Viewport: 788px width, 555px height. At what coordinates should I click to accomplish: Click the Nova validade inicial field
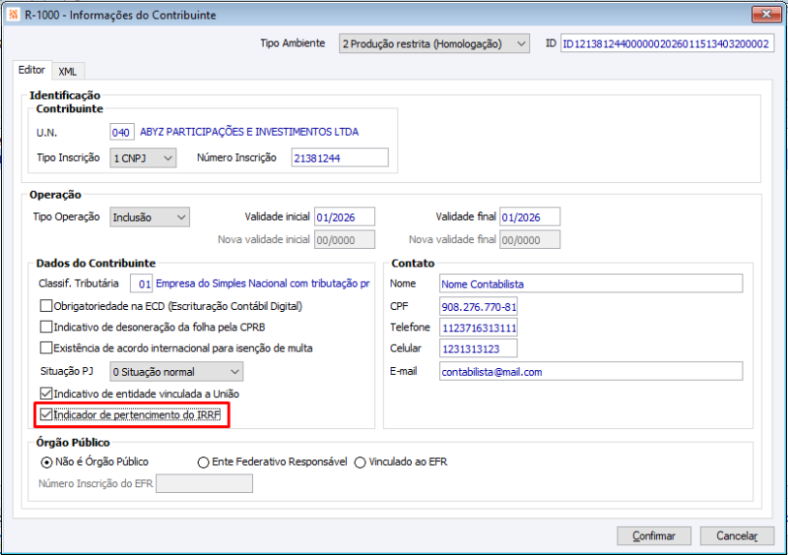[x=345, y=239]
